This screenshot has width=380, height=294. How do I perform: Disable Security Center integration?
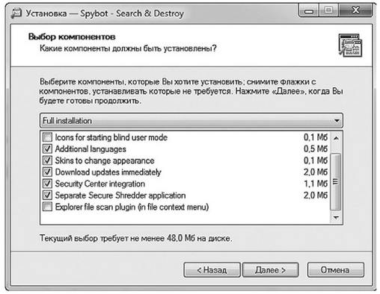point(47,184)
